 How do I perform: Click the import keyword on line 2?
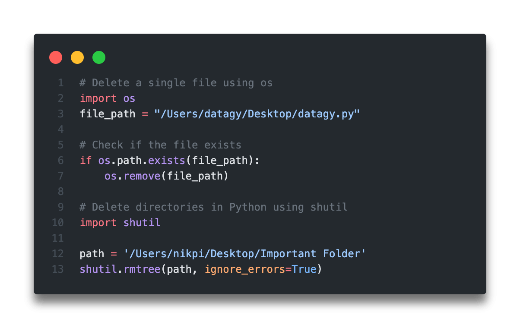click(98, 98)
